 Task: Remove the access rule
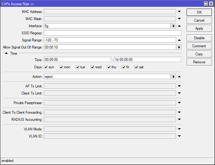[199, 62]
